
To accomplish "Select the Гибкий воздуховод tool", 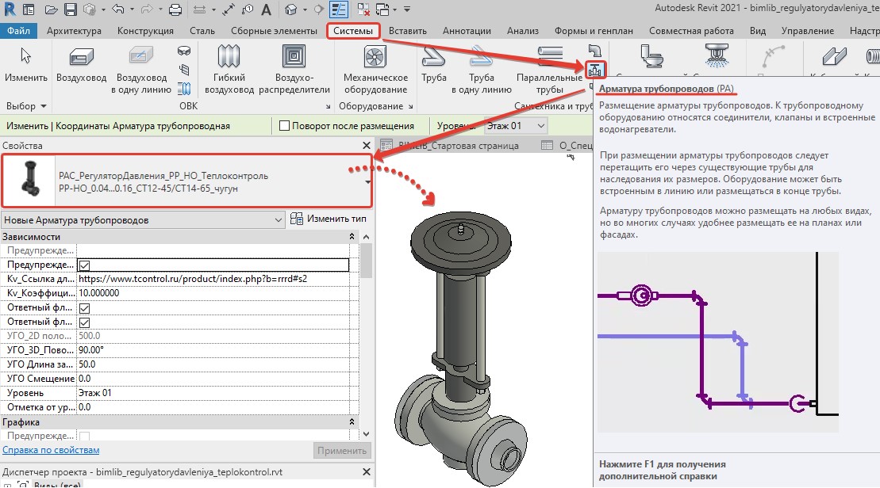I will coord(229,70).
